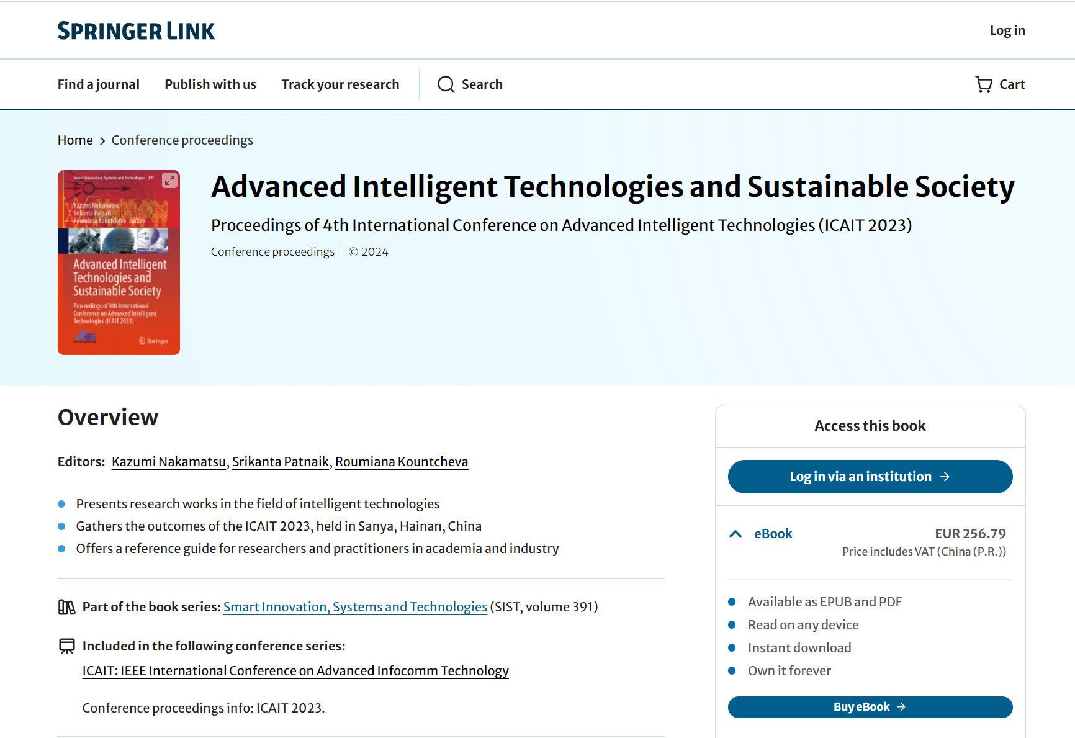Open editor Kazumi Nakamatsu link
Screen dimensions: 1075x738
pos(169,462)
